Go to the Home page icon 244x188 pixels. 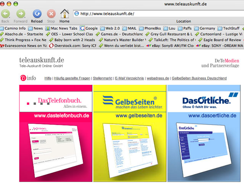64,14
